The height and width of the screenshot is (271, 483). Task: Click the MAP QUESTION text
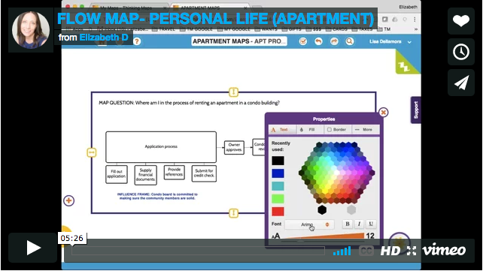point(189,103)
